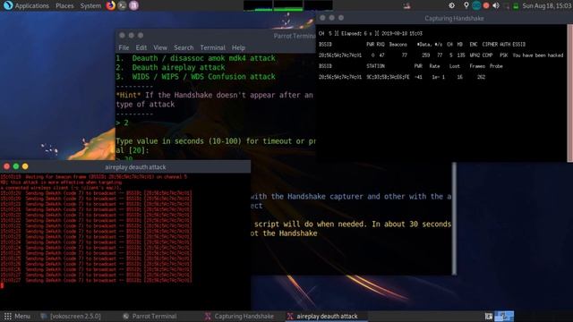Image resolution: width=573 pixels, height=322 pixels.
Task: Minimize aireplay deauth attack window with green button
Action: point(16,166)
